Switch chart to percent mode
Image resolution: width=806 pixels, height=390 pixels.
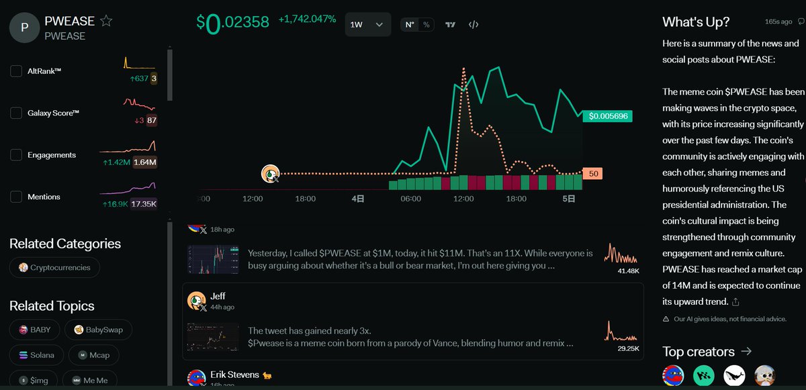coord(426,25)
